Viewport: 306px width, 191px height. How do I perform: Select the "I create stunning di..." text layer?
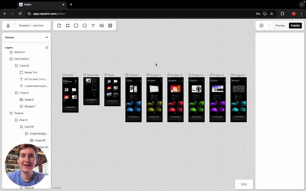[x=36, y=86]
